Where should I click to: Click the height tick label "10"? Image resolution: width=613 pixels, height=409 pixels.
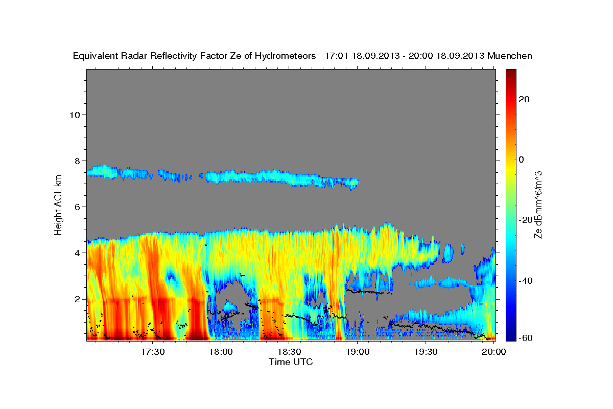75,115
